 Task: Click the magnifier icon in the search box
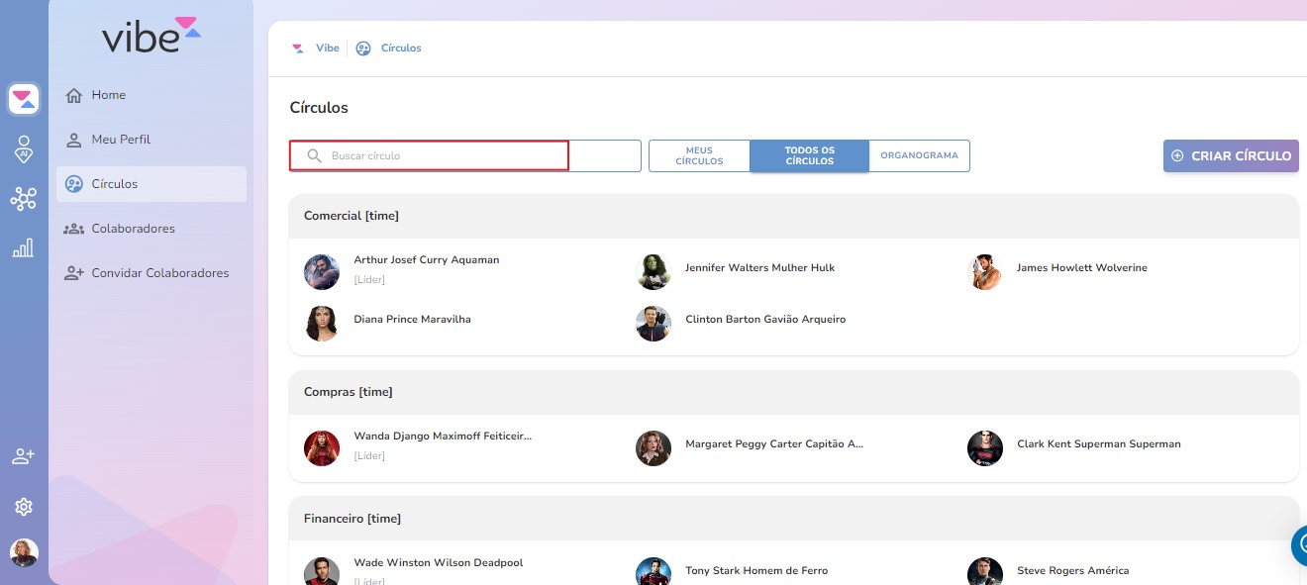(315, 155)
